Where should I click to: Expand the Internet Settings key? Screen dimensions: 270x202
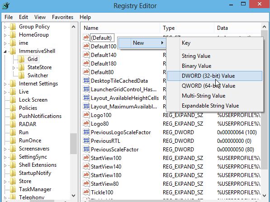pyautogui.click(x=5, y=84)
